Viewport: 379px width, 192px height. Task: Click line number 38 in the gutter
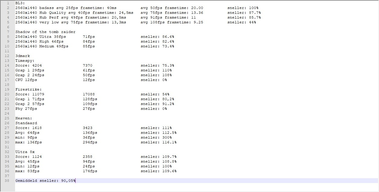(x=8, y=181)
